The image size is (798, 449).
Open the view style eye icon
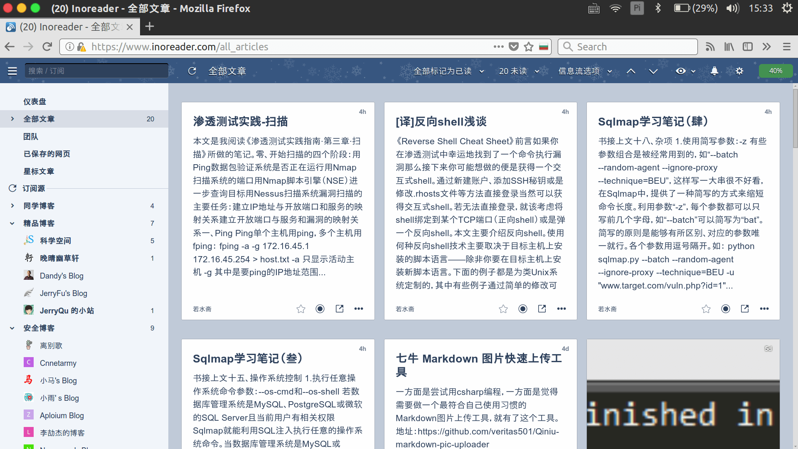click(x=681, y=71)
